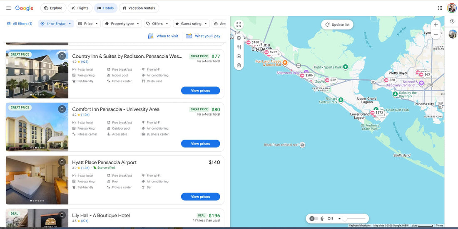The height and width of the screenshot is (229, 458).
Task: Open All filters (1) panel
Action: coord(20,24)
